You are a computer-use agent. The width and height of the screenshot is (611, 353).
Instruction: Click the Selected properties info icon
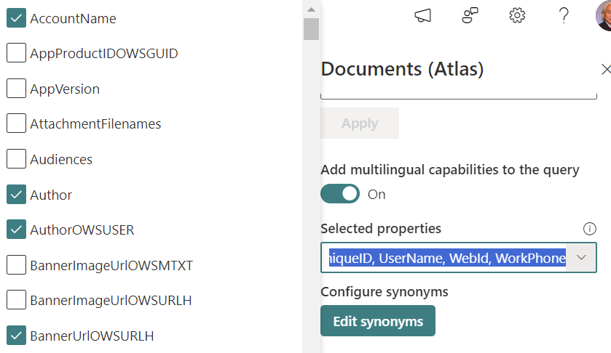click(x=590, y=229)
